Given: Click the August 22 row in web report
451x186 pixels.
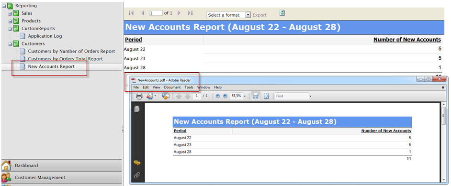Looking at the screenshot, I should pyautogui.click(x=283, y=49).
